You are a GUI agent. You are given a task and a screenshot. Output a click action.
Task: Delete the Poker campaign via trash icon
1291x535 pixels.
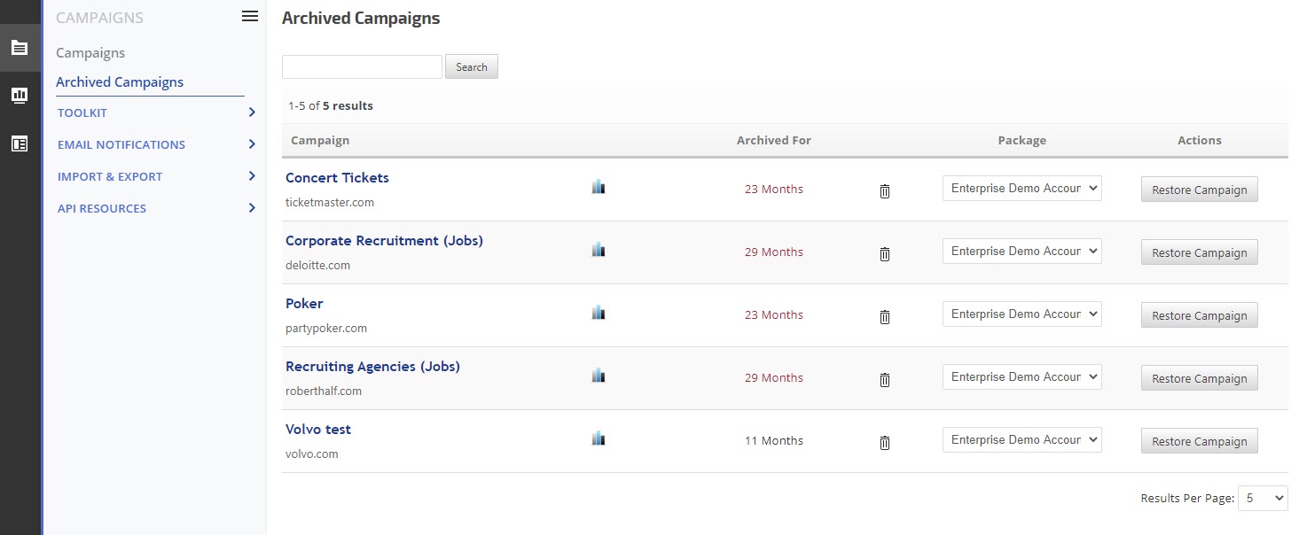point(884,316)
